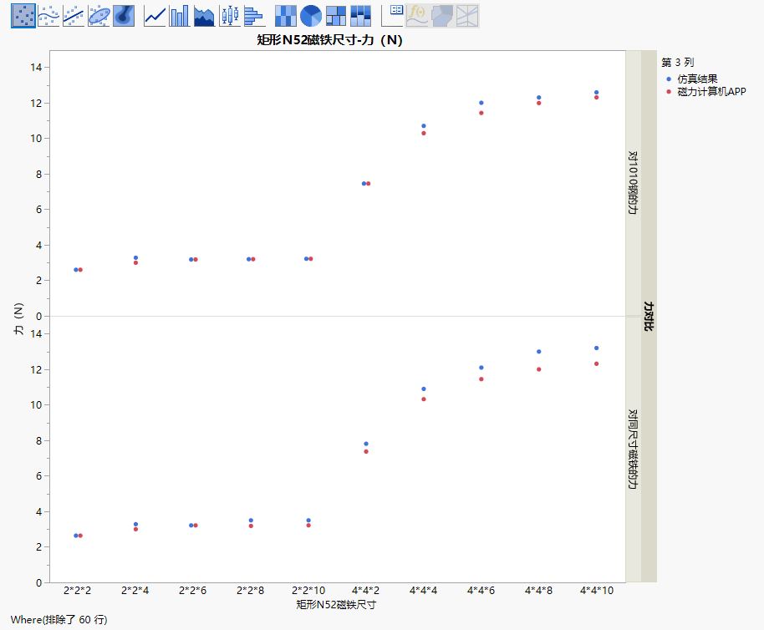Screen dimensions: 764x630
Task: Select the Pie chart icon
Action: (x=311, y=15)
